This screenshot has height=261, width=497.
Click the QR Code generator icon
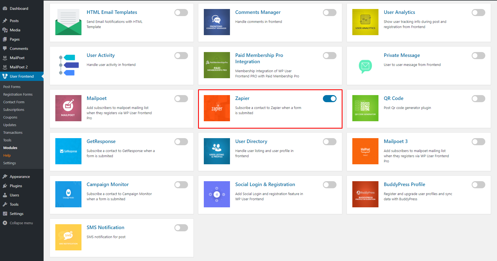click(x=365, y=108)
